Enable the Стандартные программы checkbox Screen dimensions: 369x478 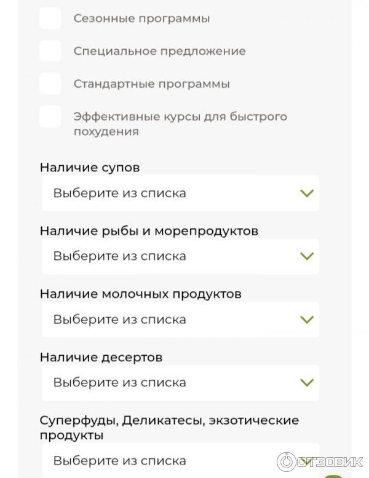click(x=50, y=84)
